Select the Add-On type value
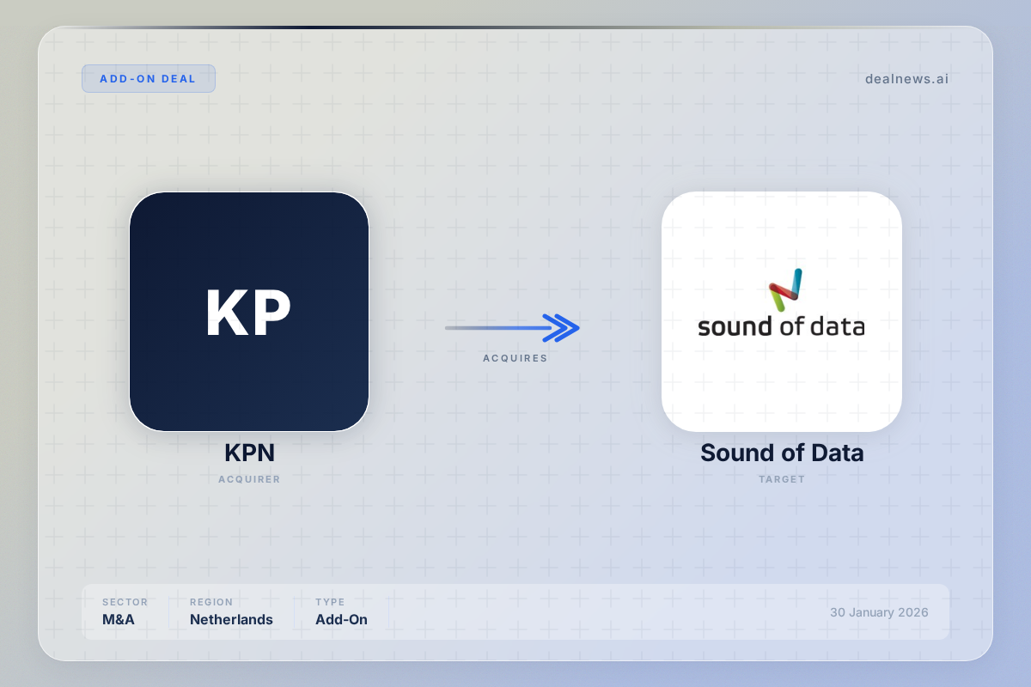This screenshot has width=1031, height=687. 341,619
